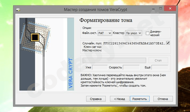Image resolution: width=190 pixels, height=112 pixels.
Task: Maximize the VeraCrypt wizard window
Action: click(161, 8)
